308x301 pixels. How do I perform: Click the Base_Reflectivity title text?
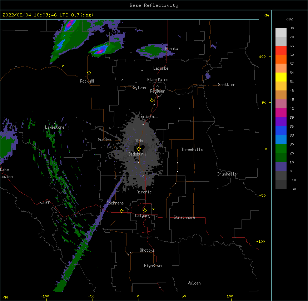click(x=154, y=5)
